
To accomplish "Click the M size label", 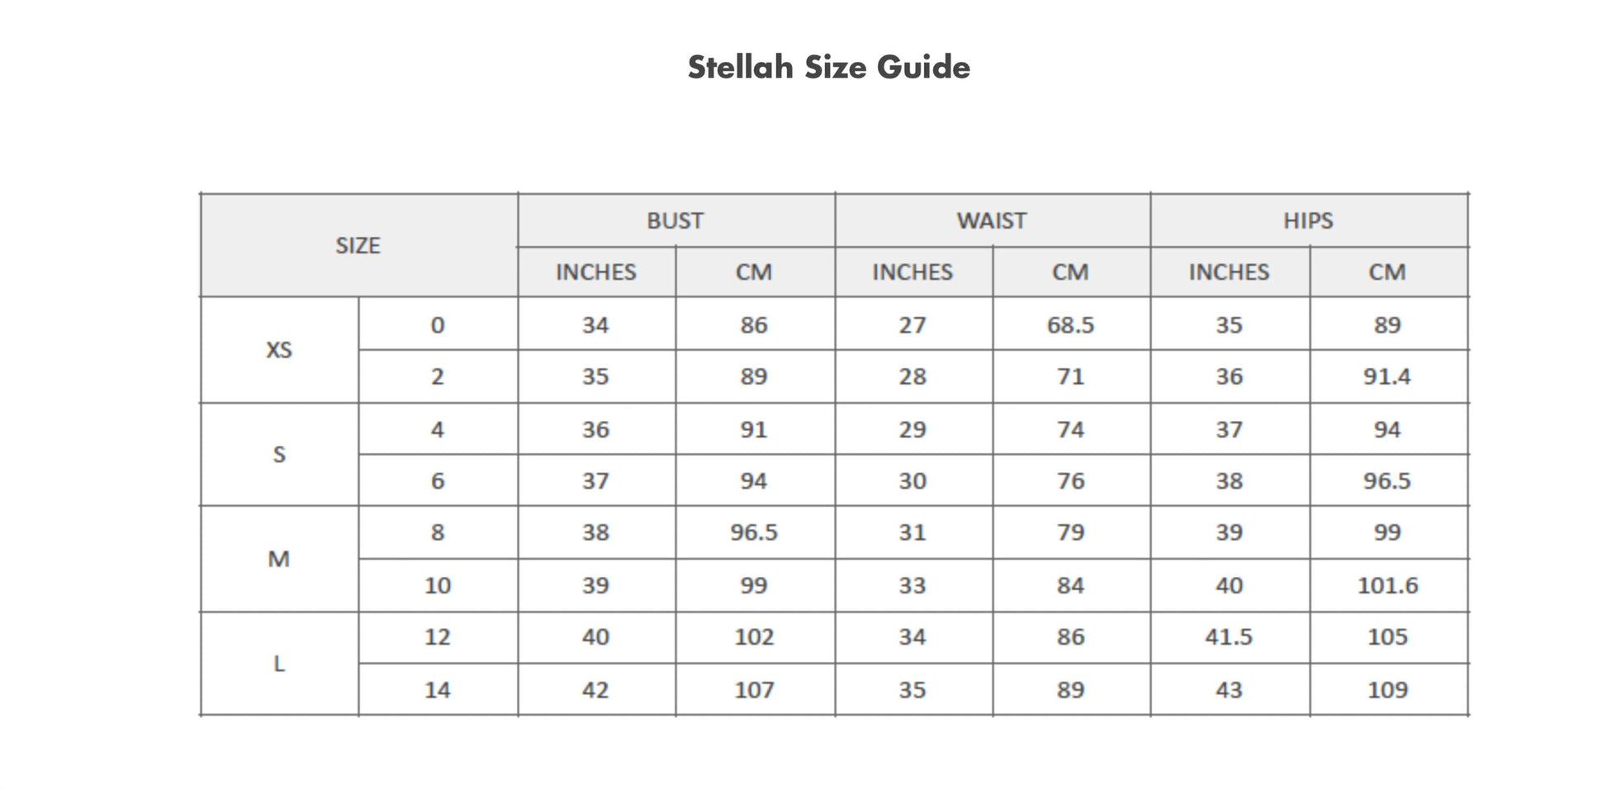I will pyautogui.click(x=279, y=559).
